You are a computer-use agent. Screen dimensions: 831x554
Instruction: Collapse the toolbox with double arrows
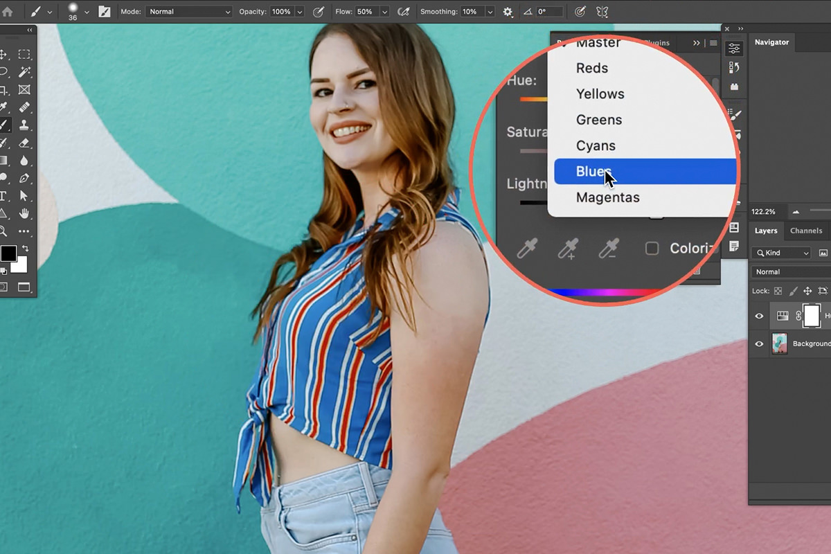click(x=29, y=30)
